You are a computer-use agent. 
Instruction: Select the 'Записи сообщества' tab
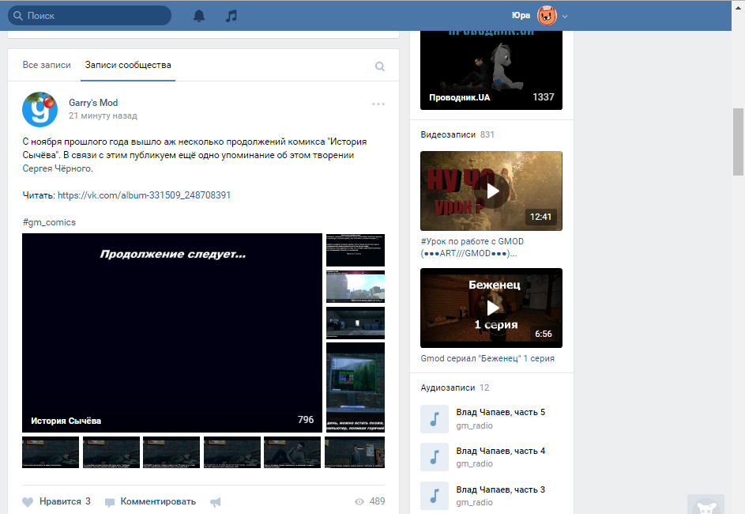pos(128,65)
